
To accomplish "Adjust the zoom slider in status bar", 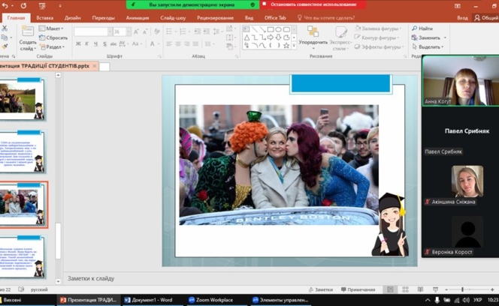I will pos(462,289).
